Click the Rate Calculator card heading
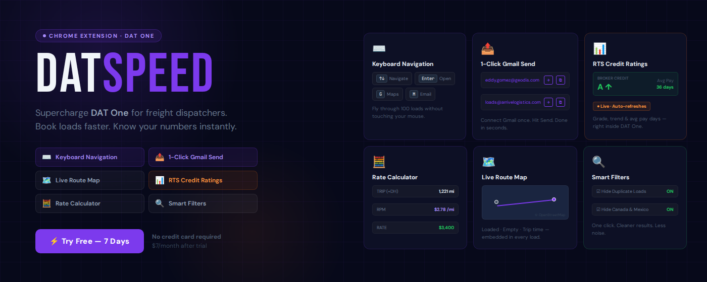 click(x=395, y=177)
